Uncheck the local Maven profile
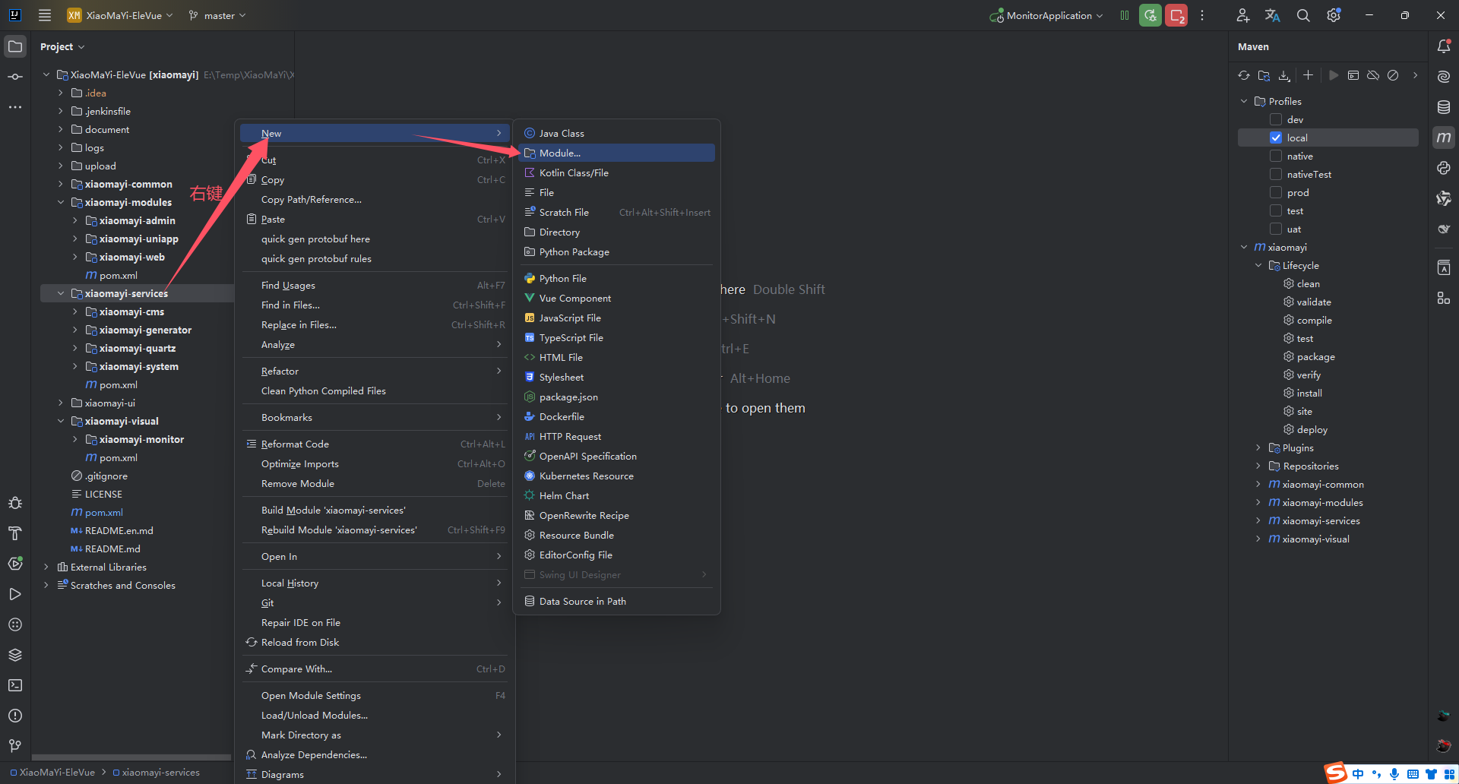The height and width of the screenshot is (784, 1459). [x=1276, y=138]
